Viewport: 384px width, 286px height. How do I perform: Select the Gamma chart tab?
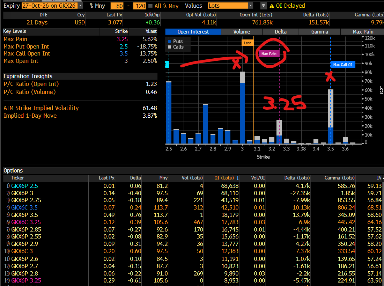[x=319, y=32]
